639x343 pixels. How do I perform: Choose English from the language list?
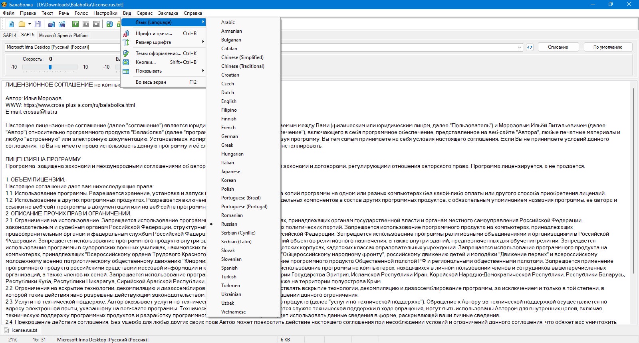(x=229, y=101)
